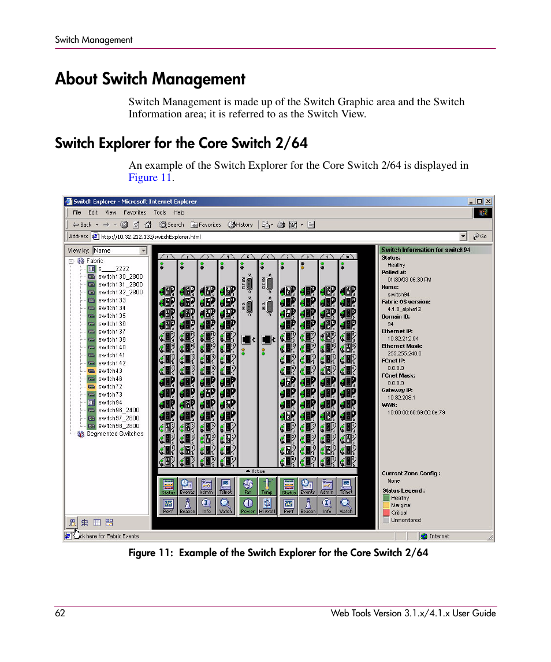Click the Temp thermometer button

click(x=267, y=486)
